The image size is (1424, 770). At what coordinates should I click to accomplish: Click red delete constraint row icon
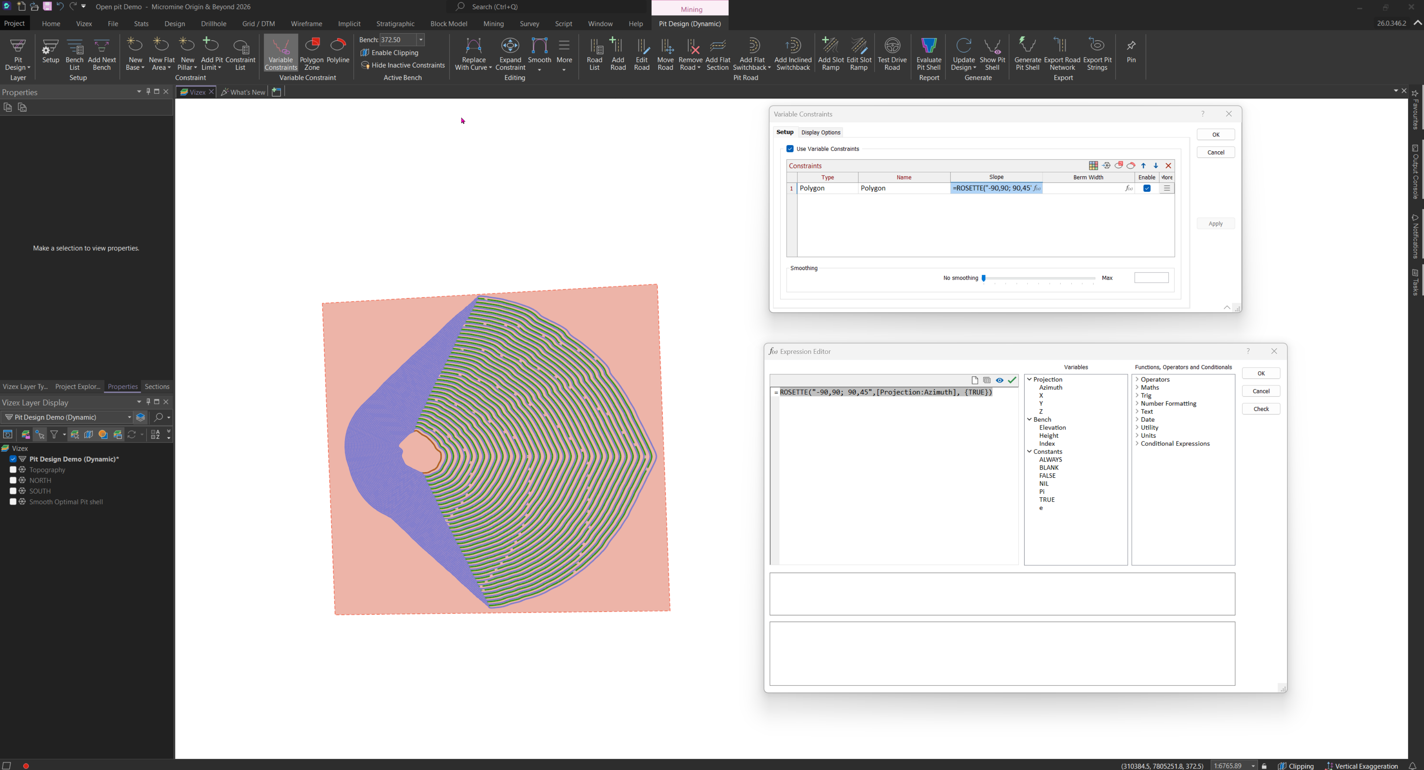(1169, 166)
